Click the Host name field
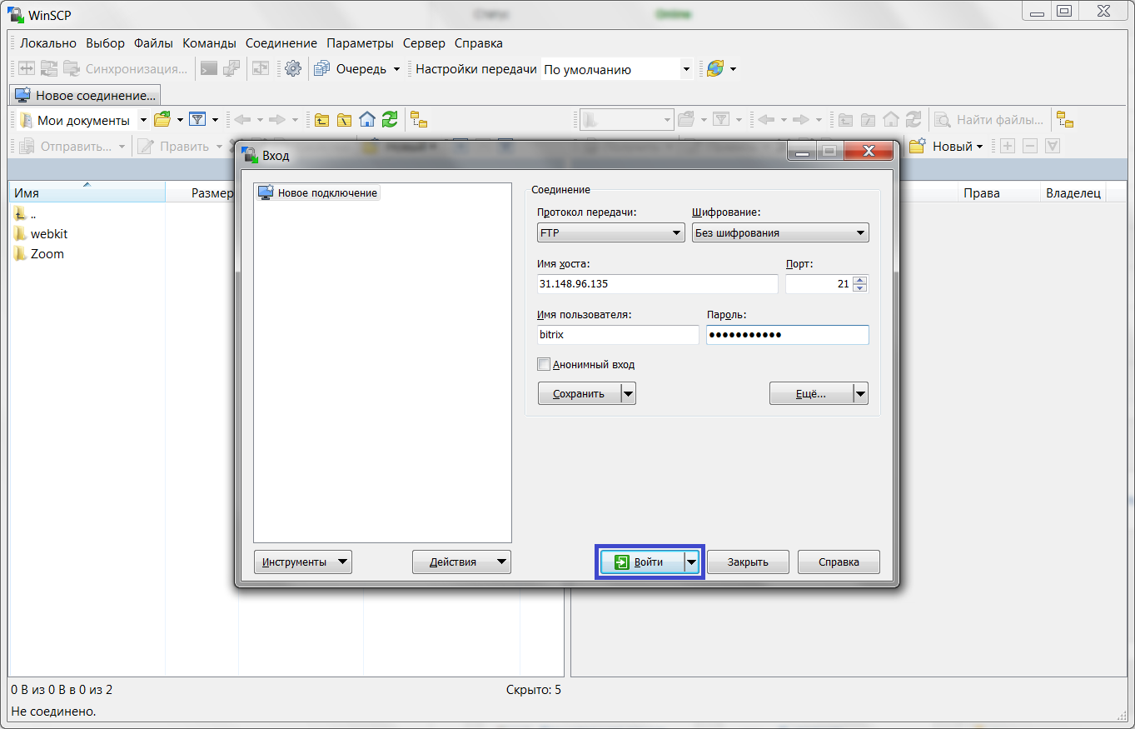This screenshot has height=729, width=1135. 657,283
